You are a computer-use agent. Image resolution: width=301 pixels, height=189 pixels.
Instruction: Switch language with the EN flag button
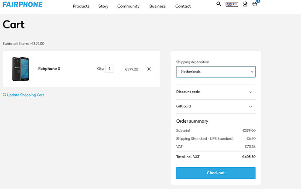point(232,4)
